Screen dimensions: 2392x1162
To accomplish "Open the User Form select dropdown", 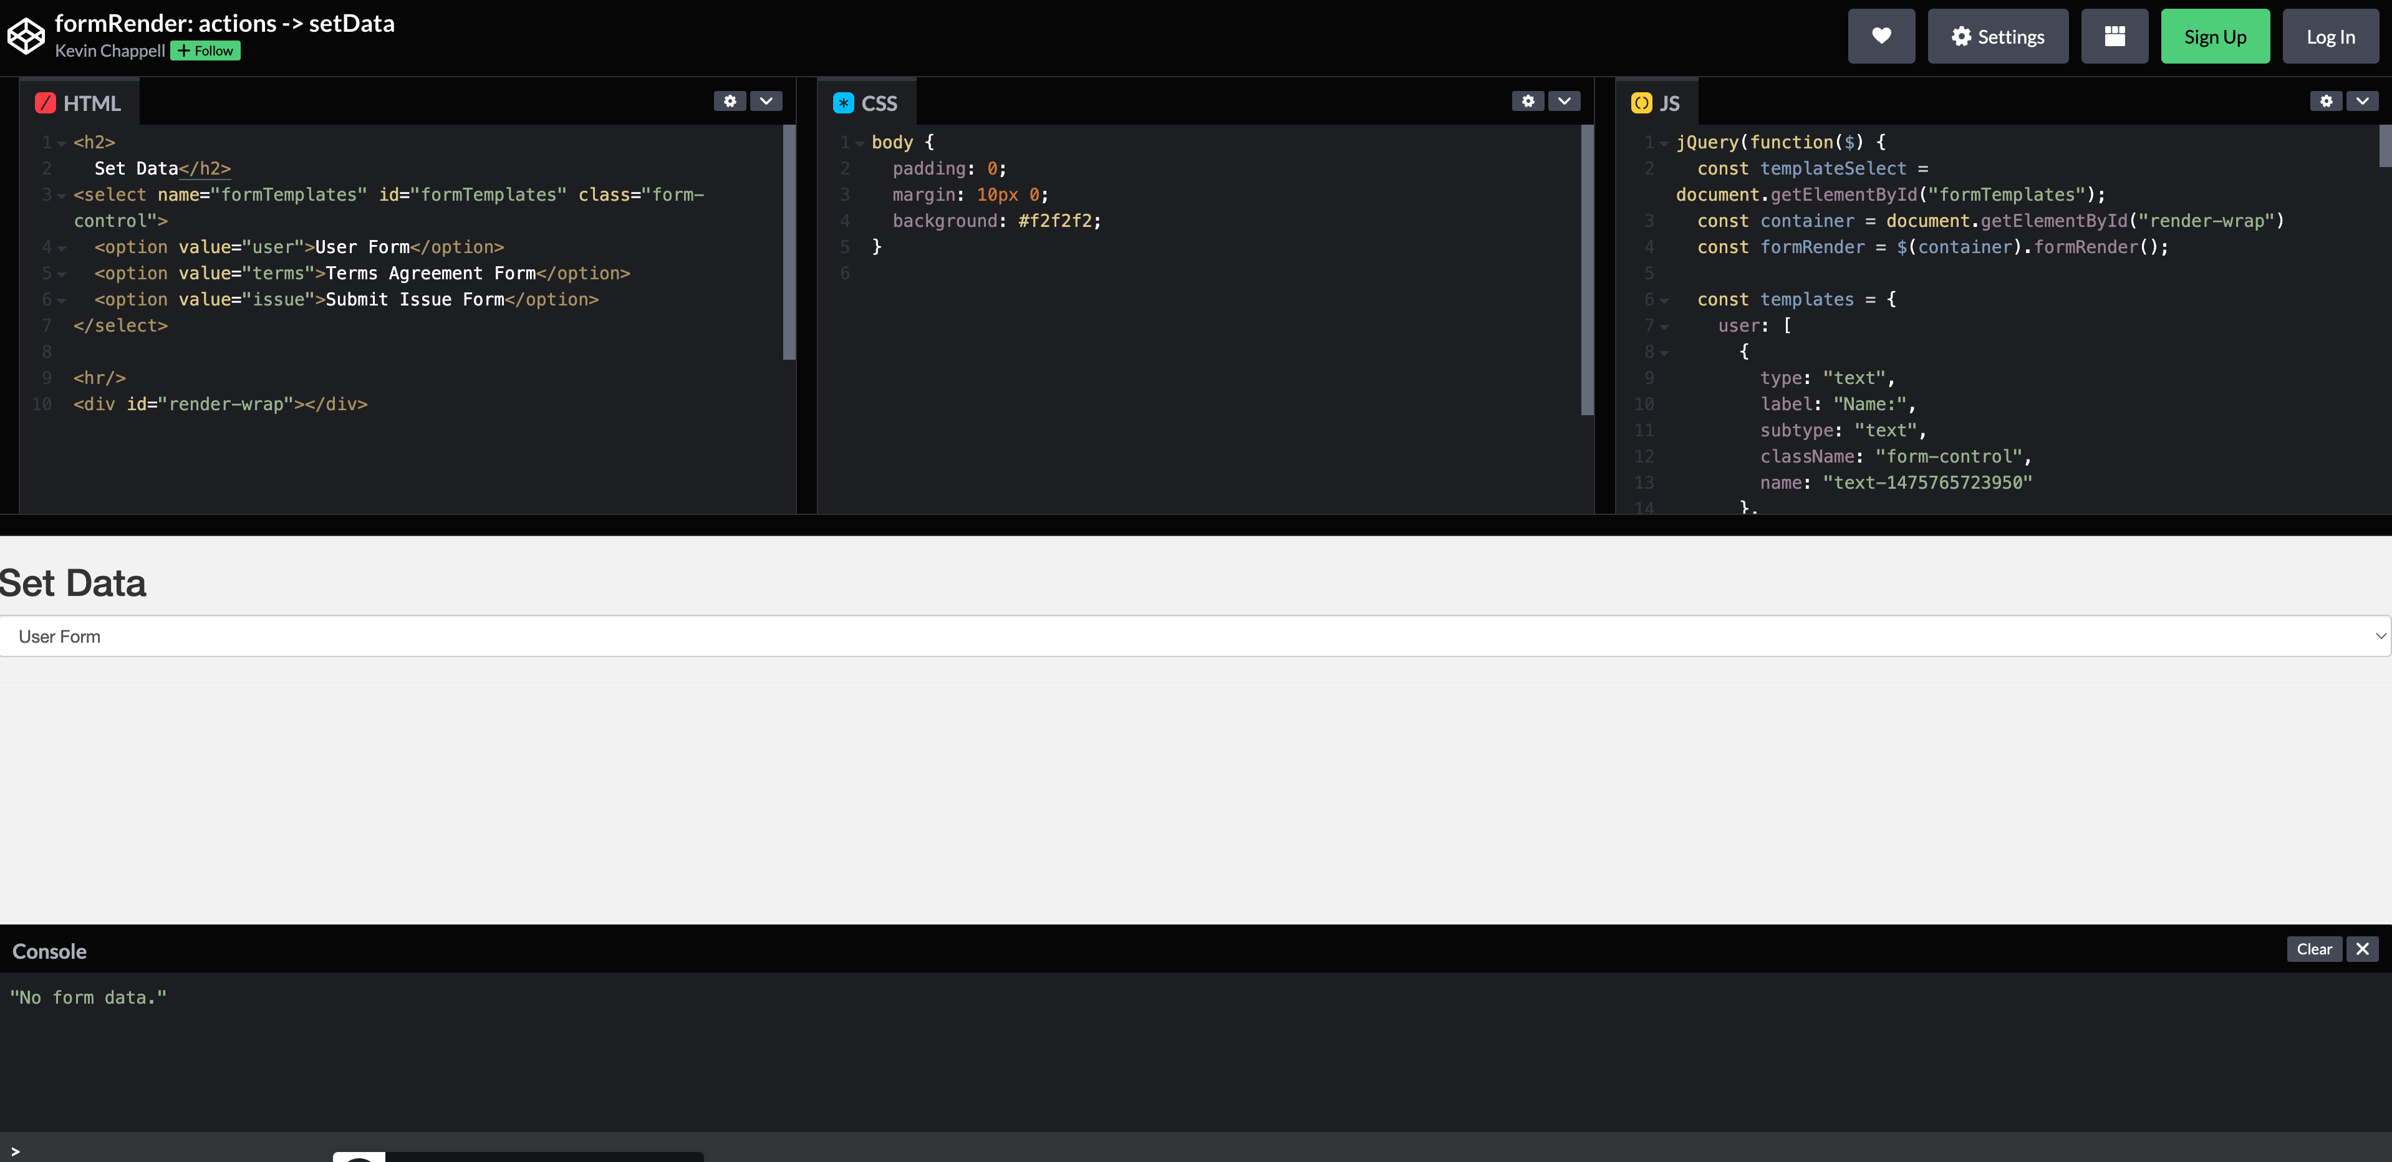I will (x=1194, y=636).
